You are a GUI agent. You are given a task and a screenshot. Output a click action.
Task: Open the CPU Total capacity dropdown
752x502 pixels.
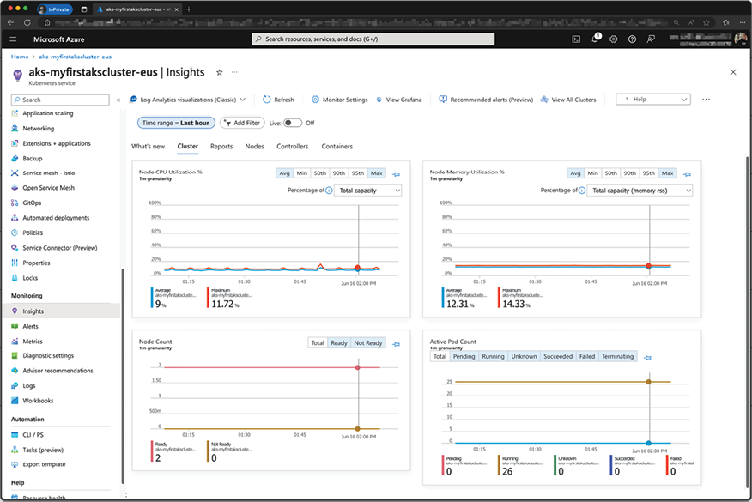coord(367,191)
